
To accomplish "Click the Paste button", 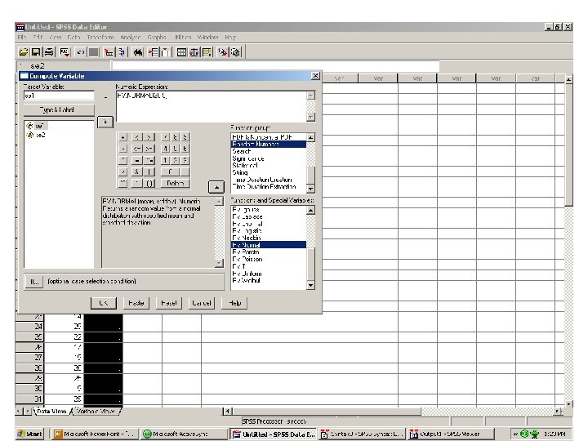I will point(136,303).
